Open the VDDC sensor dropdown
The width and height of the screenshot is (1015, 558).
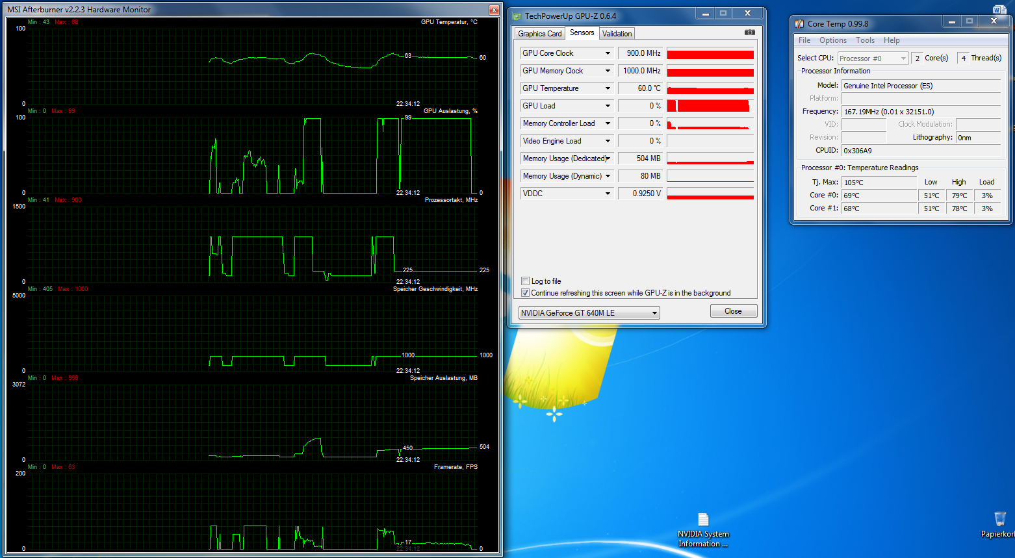pyautogui.click(x=608, y=194)
